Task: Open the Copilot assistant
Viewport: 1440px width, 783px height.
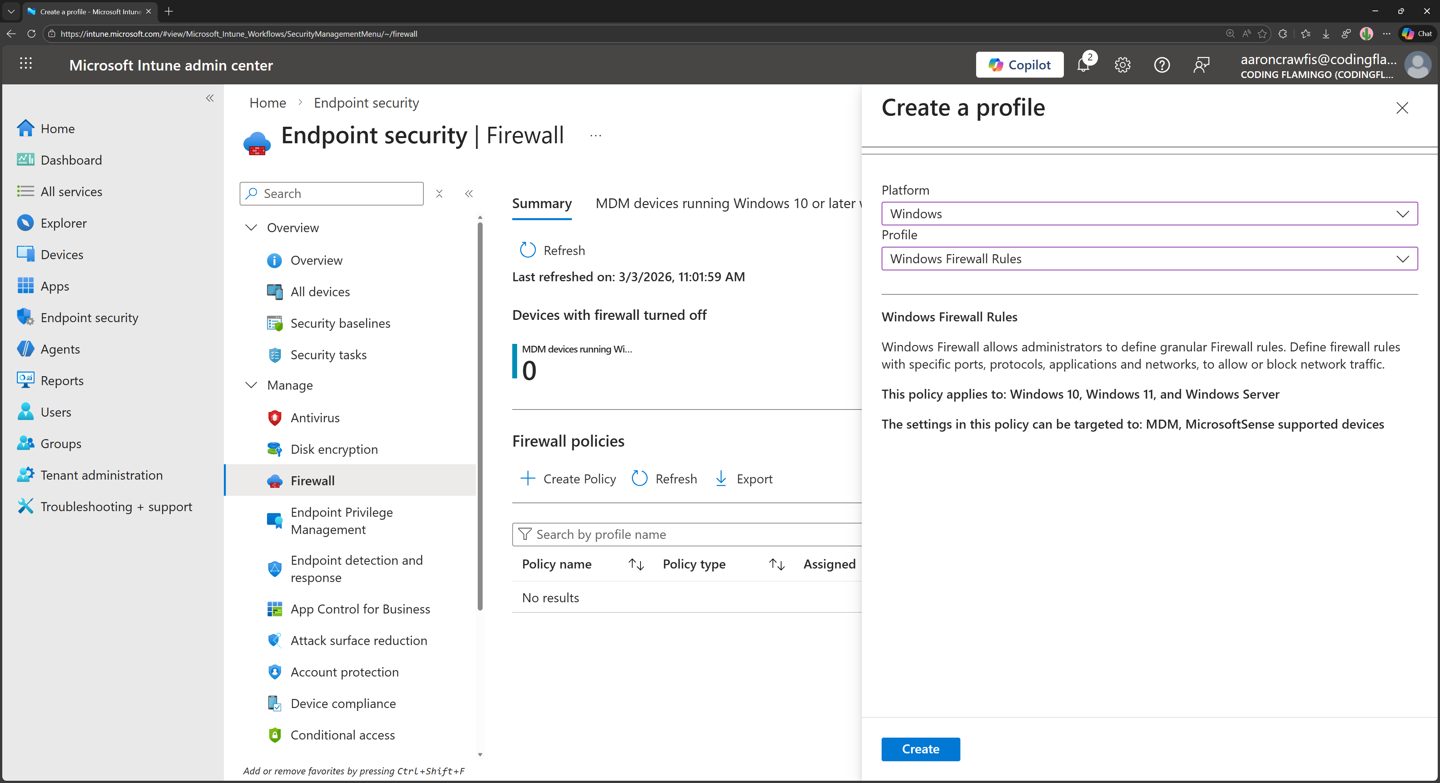Action: (1020, 64)
